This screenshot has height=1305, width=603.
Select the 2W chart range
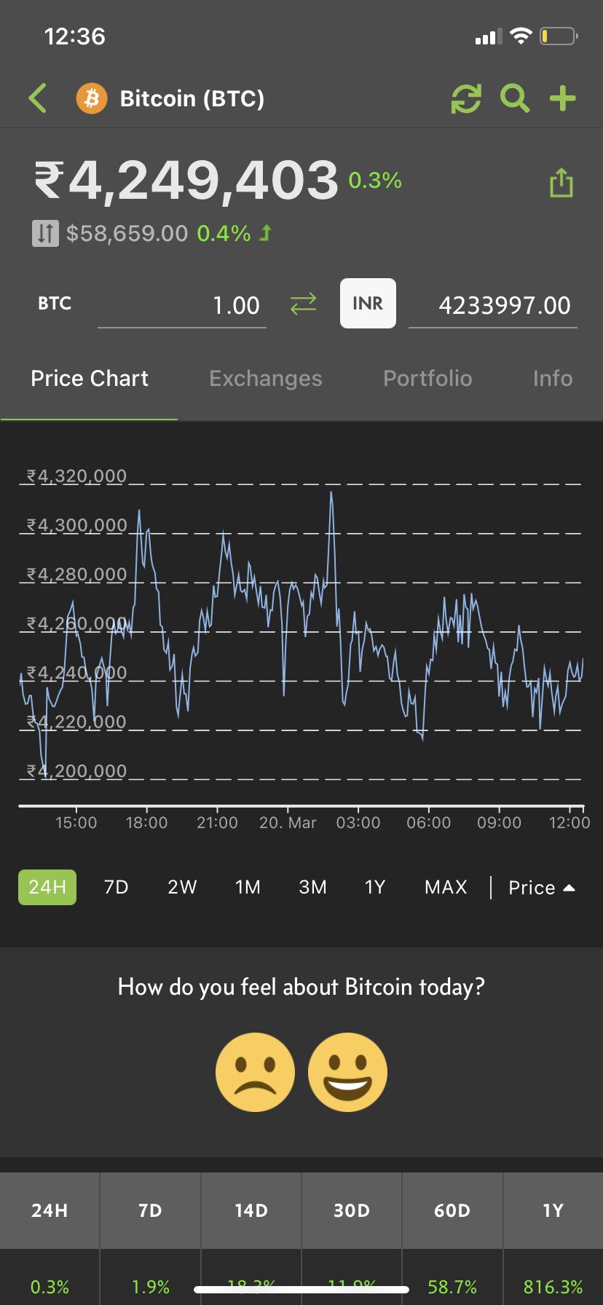(182, 887)
